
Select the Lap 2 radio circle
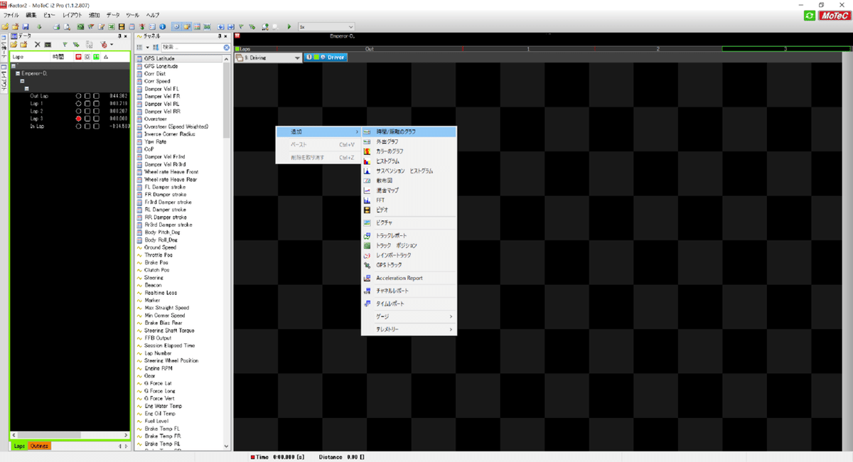79,111
